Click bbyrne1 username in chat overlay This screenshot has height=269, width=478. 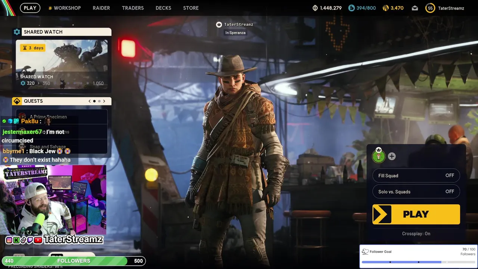pyautogui.click(x=13, y=151)
